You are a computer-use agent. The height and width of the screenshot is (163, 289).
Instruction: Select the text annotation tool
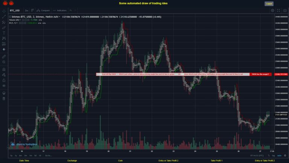4,33
